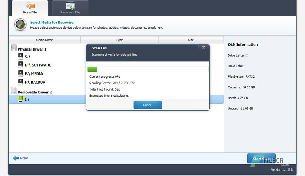Click the 'Drive Label:' text
The image size is (305, 176).
(x=236, y=66)
